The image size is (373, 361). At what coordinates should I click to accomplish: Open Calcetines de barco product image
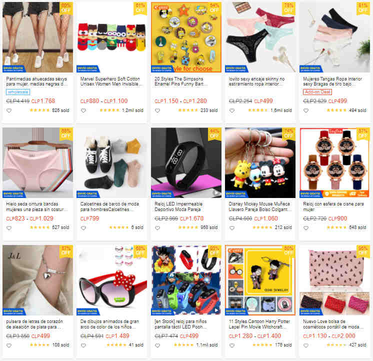[x=112, y=163]
